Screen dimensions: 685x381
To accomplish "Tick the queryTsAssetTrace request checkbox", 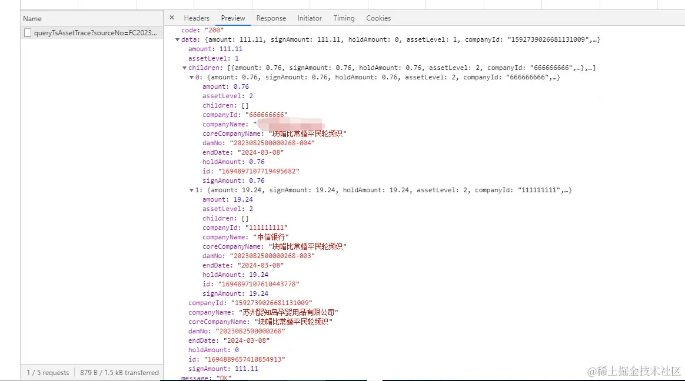I will [28, 33].
